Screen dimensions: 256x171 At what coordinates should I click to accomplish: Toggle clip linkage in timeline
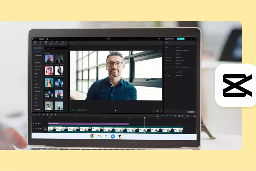coord(171,116)
